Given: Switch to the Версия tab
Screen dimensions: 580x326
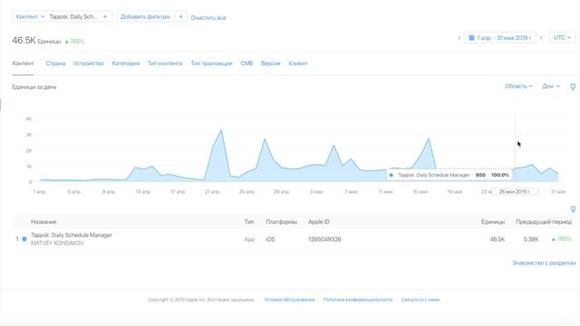Looking at the screenshot, I should point(270,63).
